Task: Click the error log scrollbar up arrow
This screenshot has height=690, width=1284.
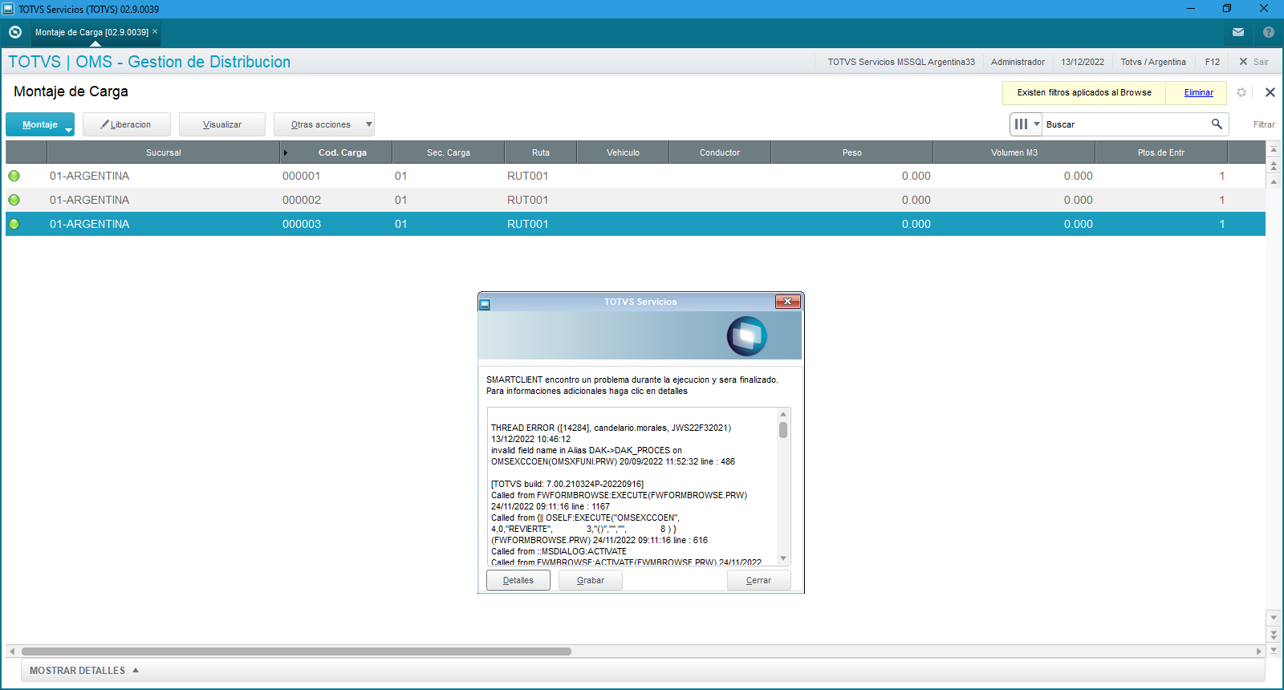Action: (x=783, y=414)
